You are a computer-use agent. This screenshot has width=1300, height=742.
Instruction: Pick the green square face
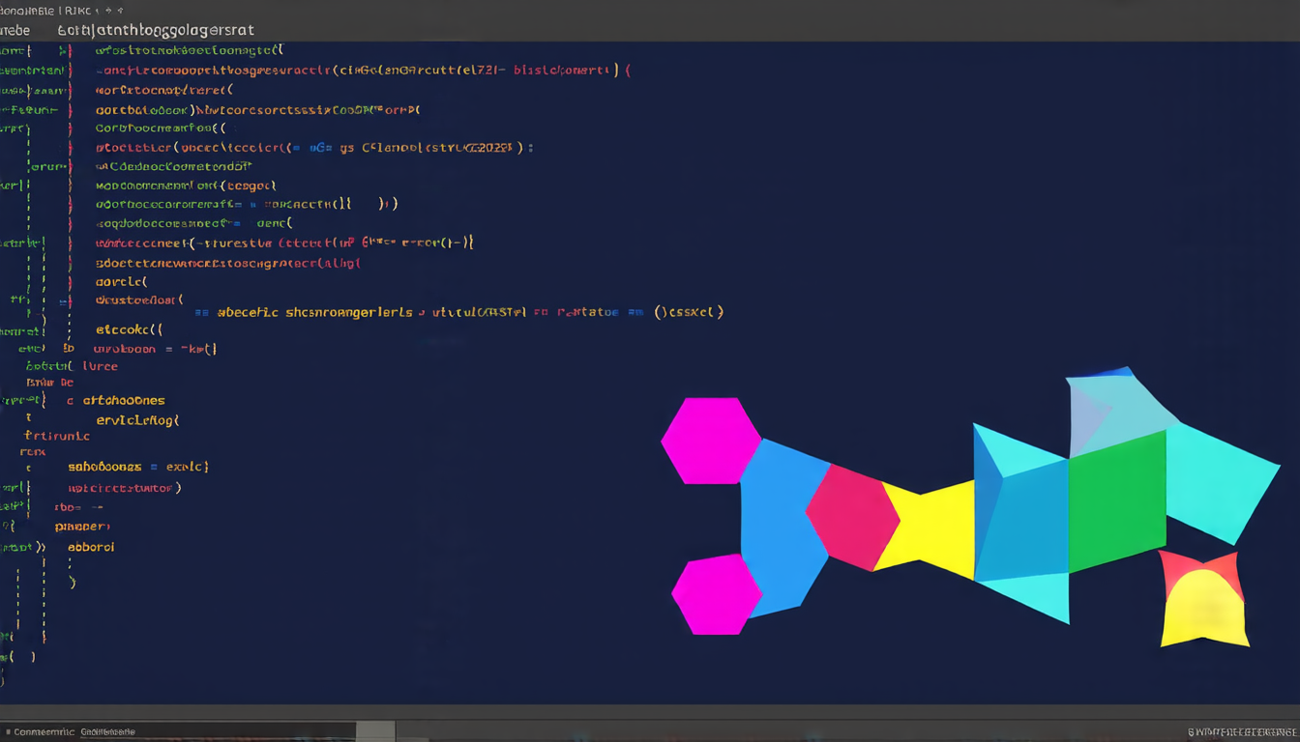1116,500
